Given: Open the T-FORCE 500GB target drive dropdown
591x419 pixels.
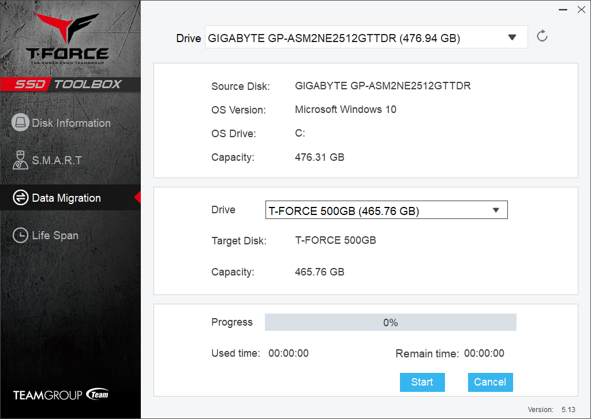Looking at the screenshot, I should [x=386, y=210].
